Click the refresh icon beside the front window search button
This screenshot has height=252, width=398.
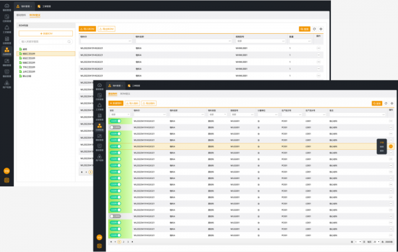coord(386,103)
